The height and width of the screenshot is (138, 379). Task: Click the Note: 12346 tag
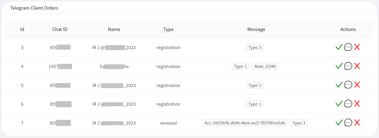point(265,66)
